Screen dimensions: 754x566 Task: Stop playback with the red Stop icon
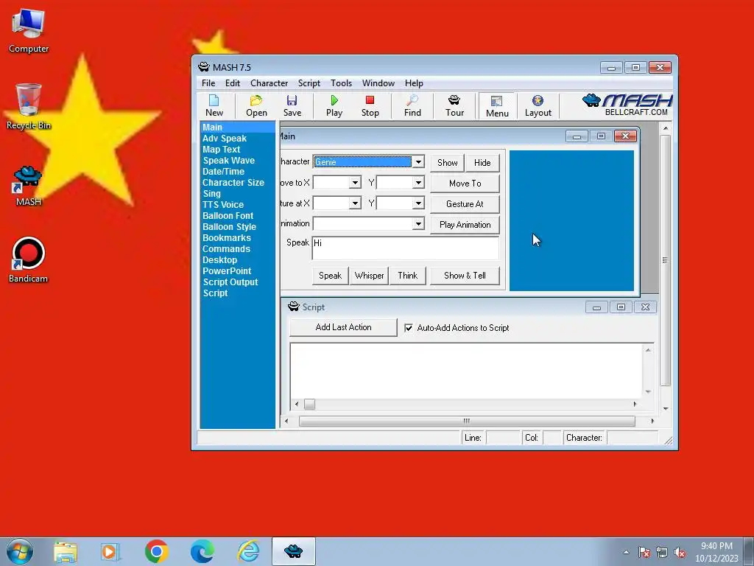pyautogui.click(x=370, y=106)
